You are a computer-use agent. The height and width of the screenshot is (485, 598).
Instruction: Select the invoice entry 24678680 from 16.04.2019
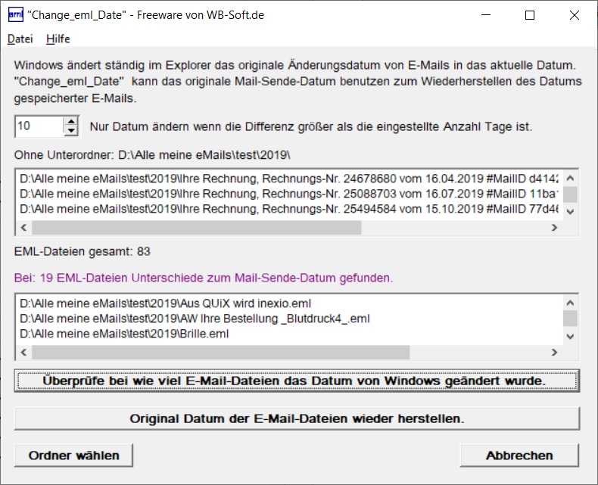pyautogui.click(x=288, y=179)
